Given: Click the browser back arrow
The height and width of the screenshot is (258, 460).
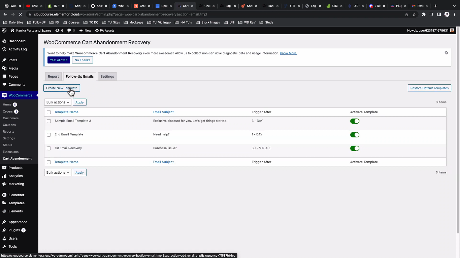Looking at the screenshot, I should [x=5, y=14].
